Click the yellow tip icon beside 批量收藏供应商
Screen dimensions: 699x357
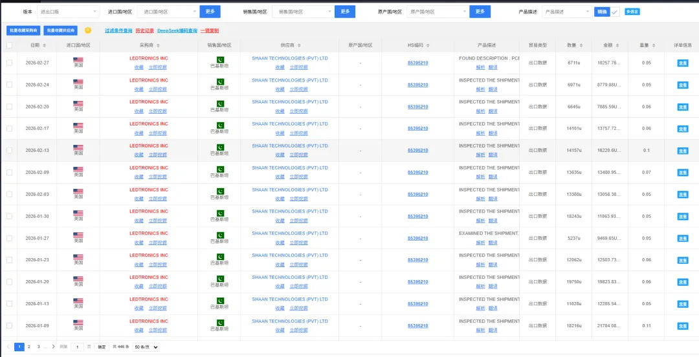[88, 30]
